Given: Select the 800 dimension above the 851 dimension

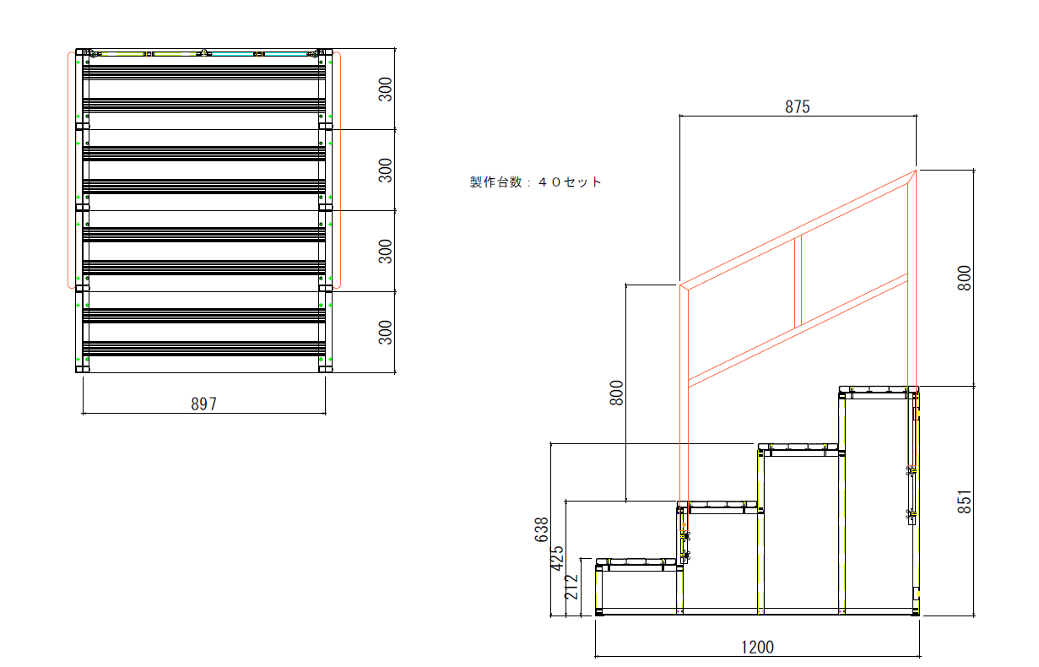Looking at the screenshot, I should coord(966,278).
